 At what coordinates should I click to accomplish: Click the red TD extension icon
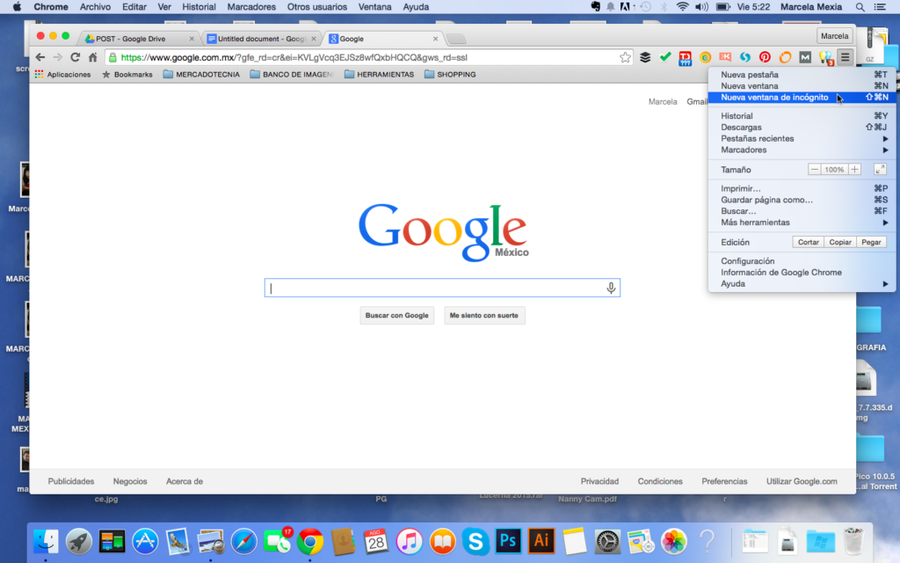click(x=685, y=58)
